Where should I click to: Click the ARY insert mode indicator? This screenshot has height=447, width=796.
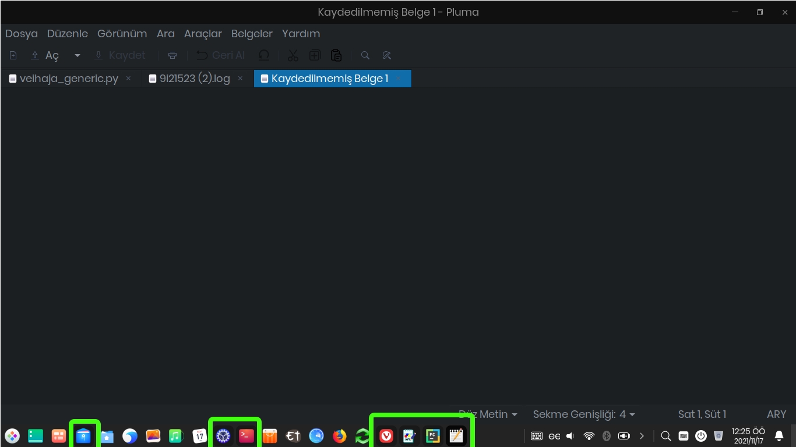777,414
